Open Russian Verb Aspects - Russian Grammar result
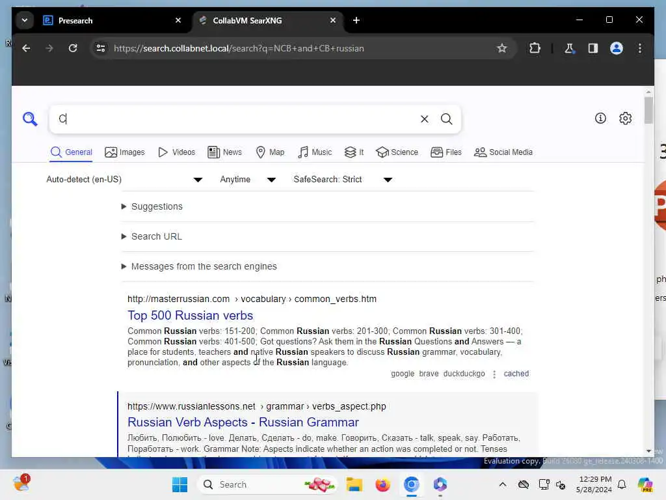Image resolution: width=666 pixels, height=500 pixels. tap(243, 422)
